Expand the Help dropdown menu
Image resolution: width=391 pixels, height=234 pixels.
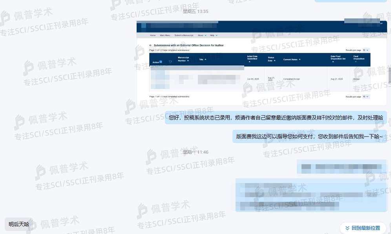217,35
